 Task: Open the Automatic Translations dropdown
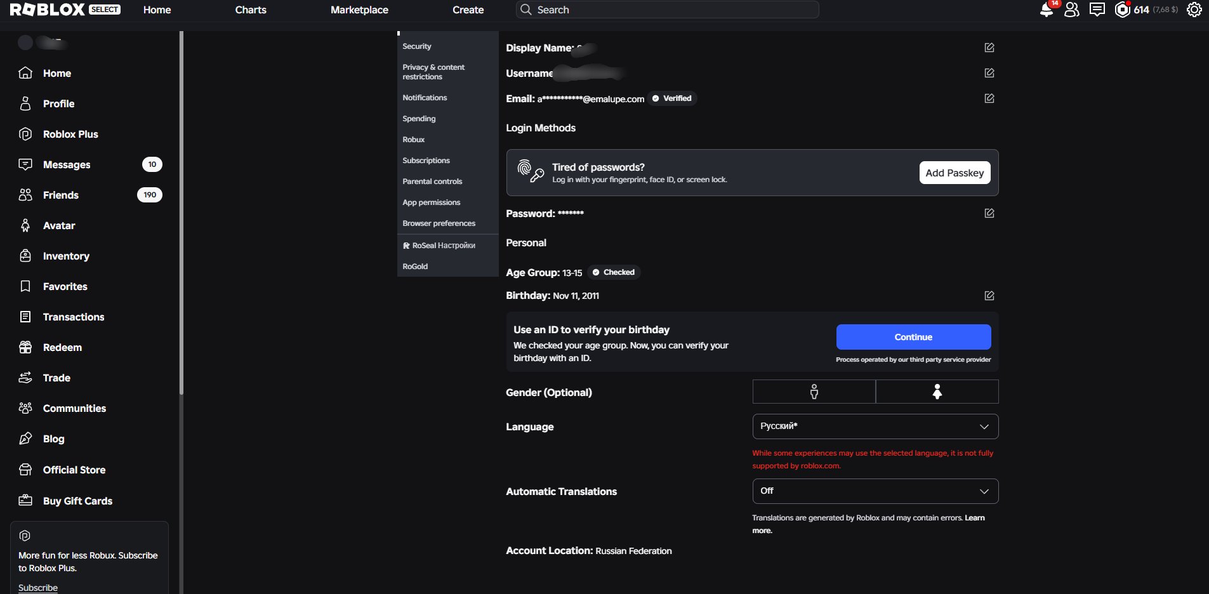[875, 491]
